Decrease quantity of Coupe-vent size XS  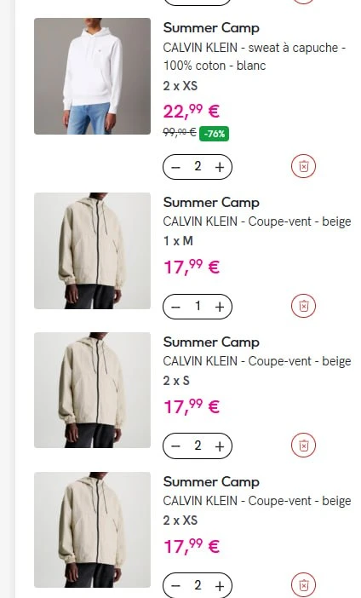click(x=175, y=586)
